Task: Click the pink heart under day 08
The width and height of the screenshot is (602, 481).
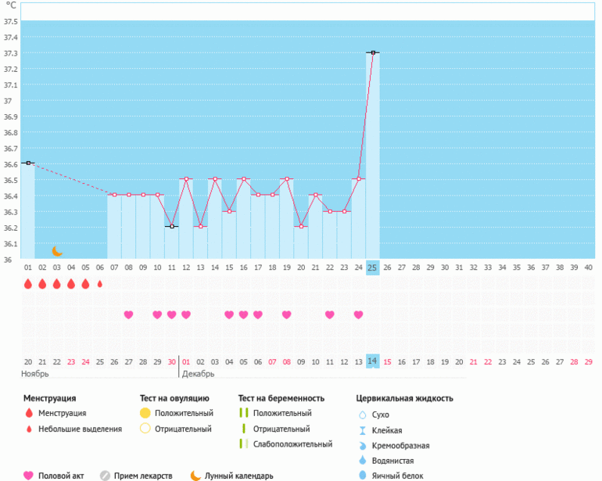Action: click(128, 314)
